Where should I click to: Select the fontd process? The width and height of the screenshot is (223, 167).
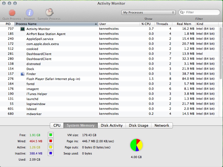click(109, 84)
